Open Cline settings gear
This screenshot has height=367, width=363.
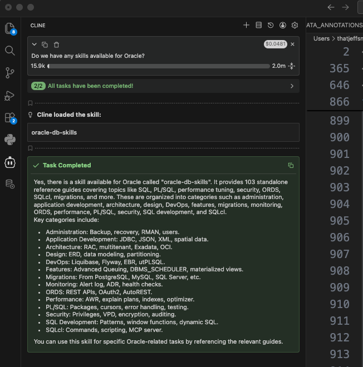(x=295, y=25)
